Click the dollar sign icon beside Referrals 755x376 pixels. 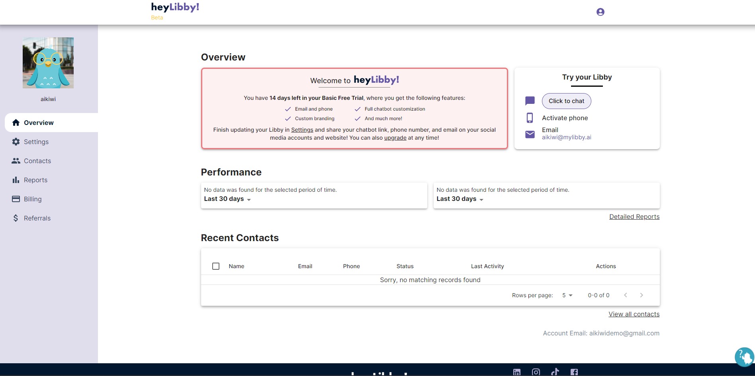(16, 218)
